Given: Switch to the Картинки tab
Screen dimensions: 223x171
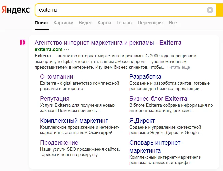Looking at the screenshot, I should point(63,23).
